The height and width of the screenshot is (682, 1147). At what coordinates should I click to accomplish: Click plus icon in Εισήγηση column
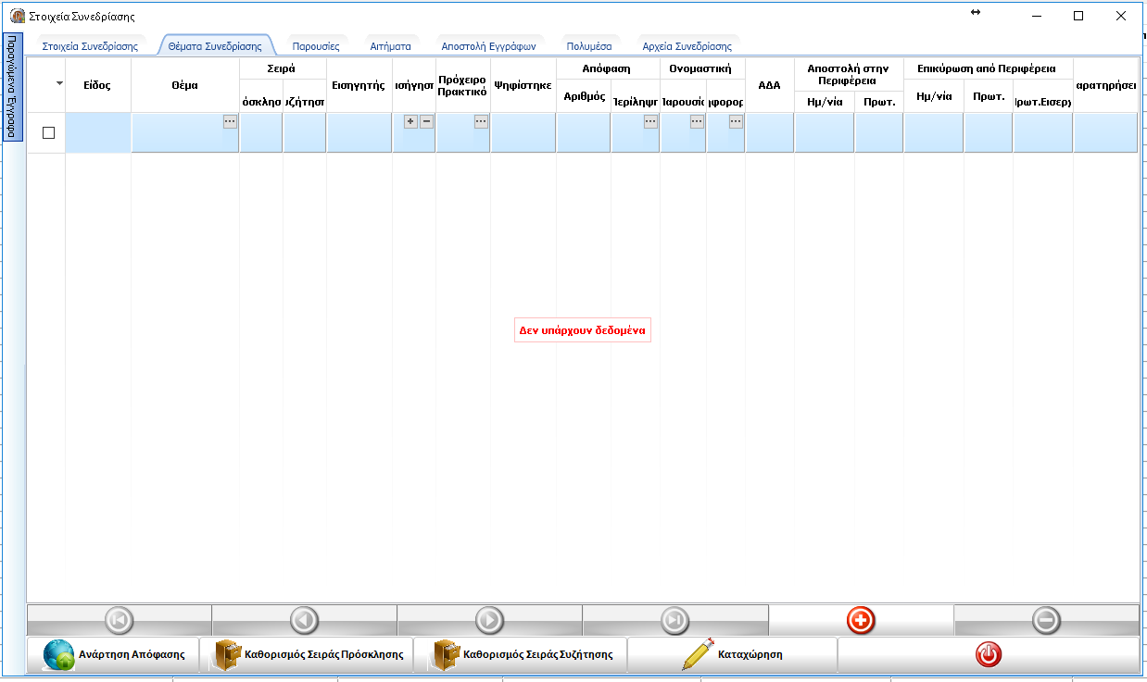[410, 121]
